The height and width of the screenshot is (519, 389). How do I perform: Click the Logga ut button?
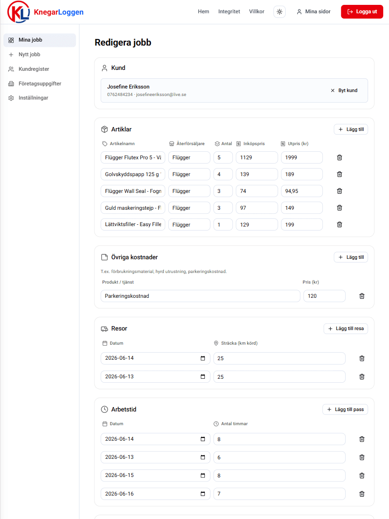tap(362, 12)
